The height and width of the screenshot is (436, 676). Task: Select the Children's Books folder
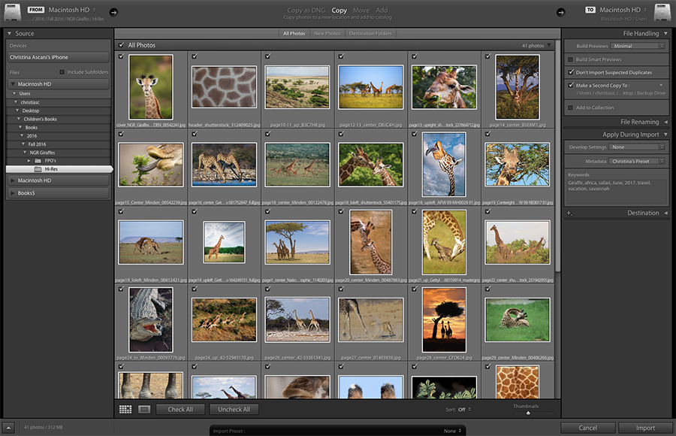coord(40,119)
